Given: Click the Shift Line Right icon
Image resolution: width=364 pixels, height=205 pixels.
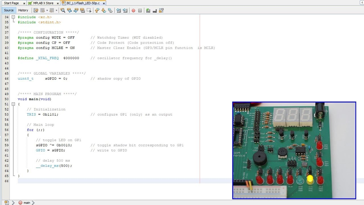Looking at the screenshot, I should tap(125, 10).
